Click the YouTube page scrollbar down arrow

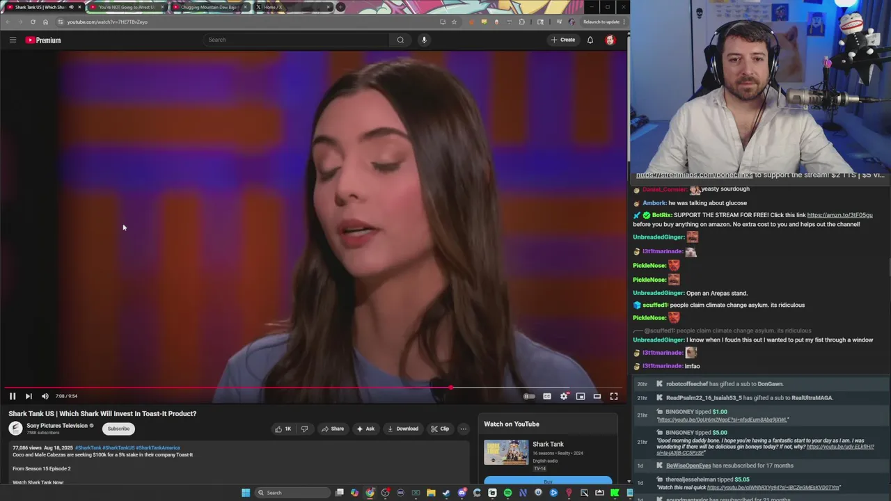point(629,482)
